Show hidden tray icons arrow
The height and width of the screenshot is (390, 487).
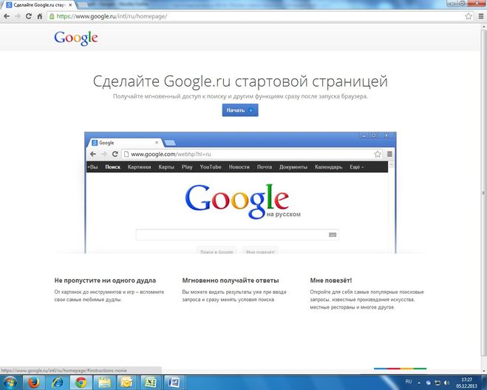419,383
